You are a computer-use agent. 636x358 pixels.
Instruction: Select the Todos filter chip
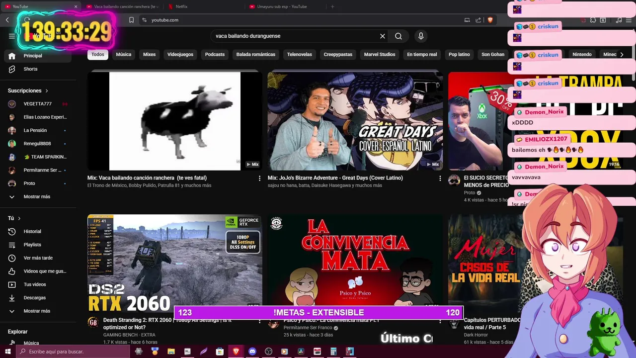(x=98, y=55)
